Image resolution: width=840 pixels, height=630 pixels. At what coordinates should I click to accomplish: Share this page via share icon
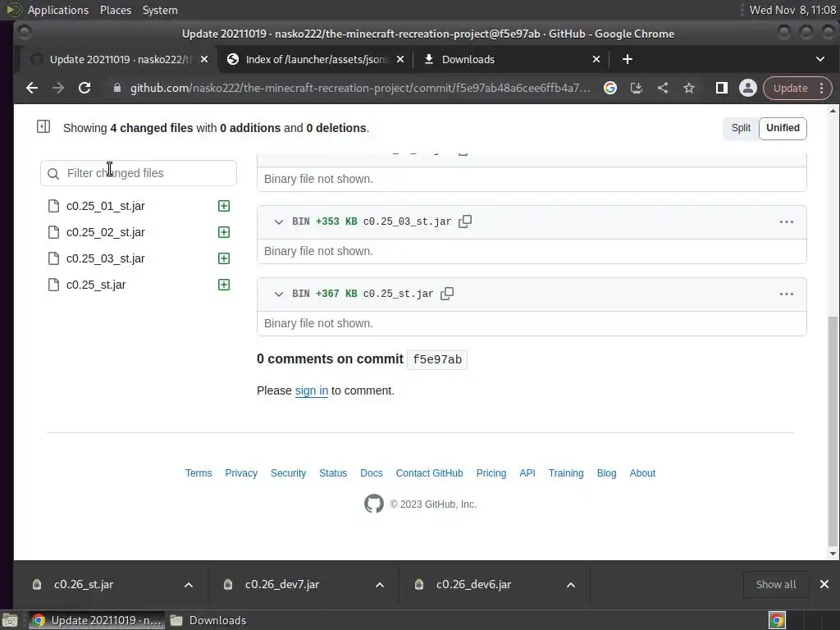coord(663,88)
